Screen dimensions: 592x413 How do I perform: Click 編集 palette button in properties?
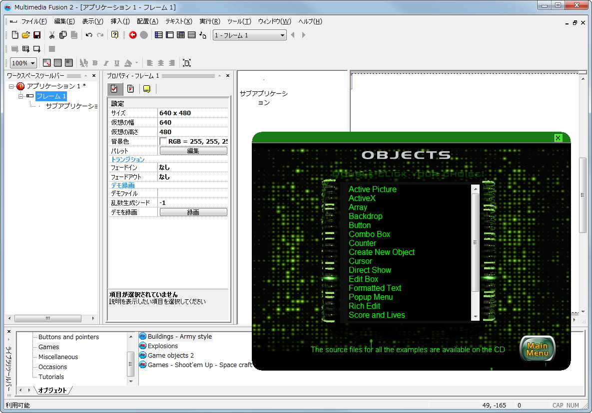(x=193, y=151)
